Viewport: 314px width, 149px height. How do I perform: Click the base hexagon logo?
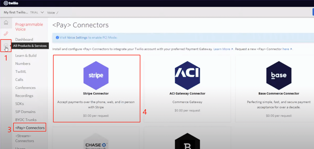(x=279, y=75)
